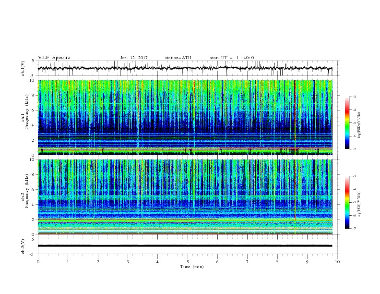380x294 pixels.
Task: Click time axis tick label "5"
Action: 188,262
